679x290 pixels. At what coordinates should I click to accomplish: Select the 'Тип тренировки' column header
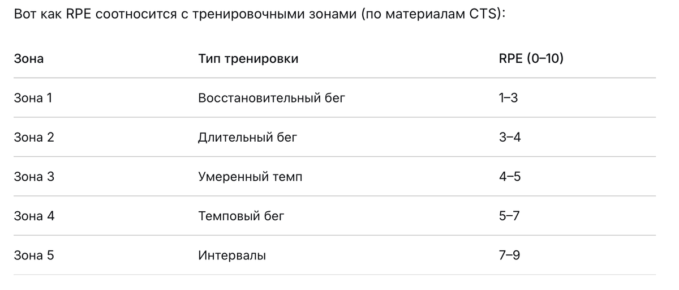(x=248, y=58)
